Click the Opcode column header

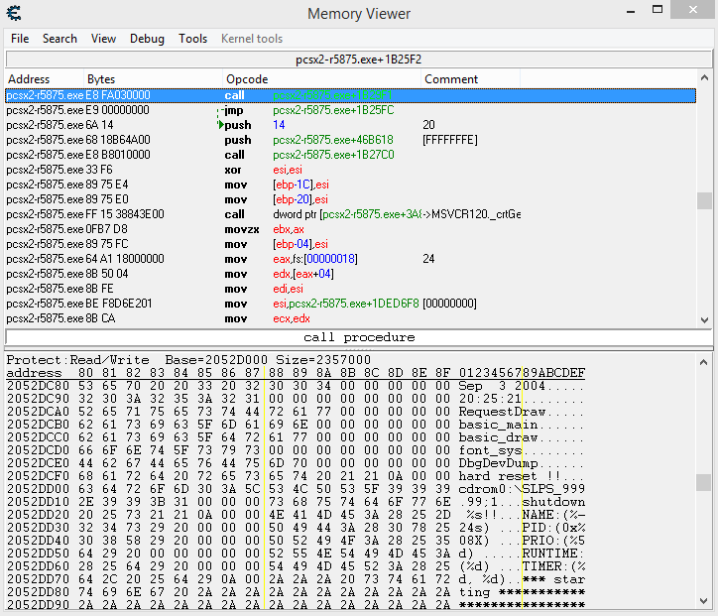tap(247, 79)
